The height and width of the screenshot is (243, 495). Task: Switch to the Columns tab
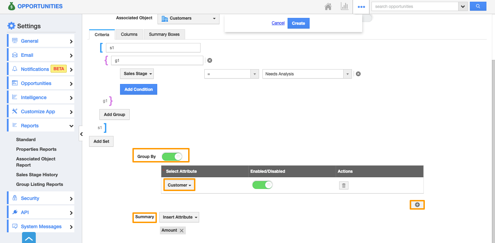point(129,34)
